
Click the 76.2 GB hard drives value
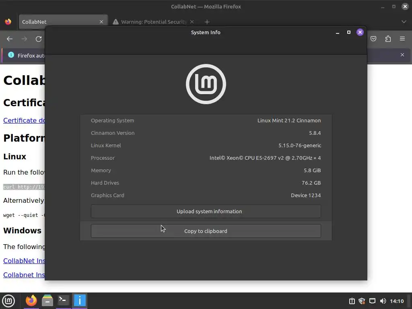311,183
